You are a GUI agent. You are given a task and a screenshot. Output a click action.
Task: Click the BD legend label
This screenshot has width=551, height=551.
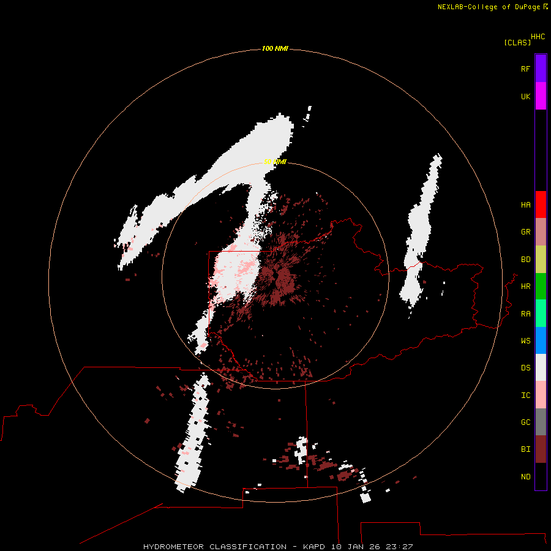pos(525,260)
